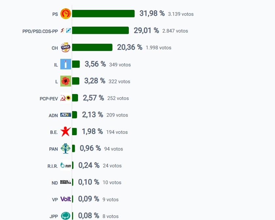Click the PPD/PSD.CDS-PP green result bar

100,30
